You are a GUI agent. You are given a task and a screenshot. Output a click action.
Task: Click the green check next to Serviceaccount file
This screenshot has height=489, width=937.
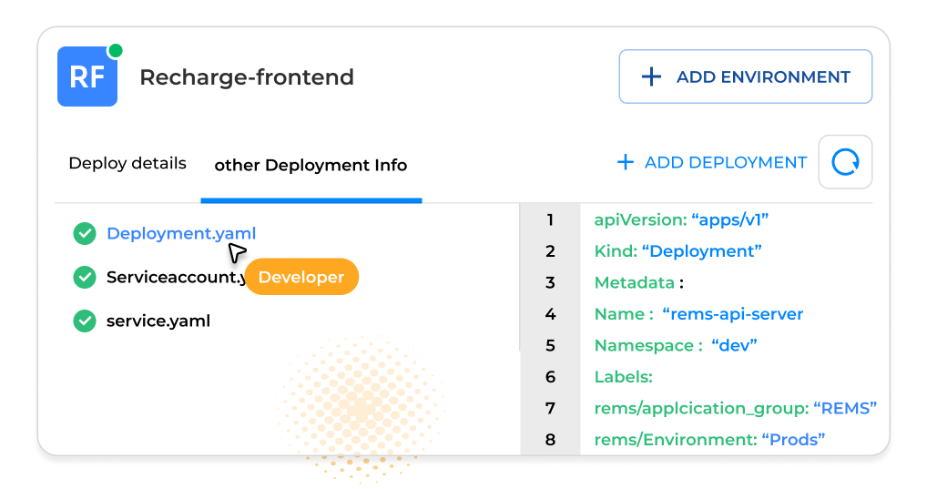pos(85,277)
